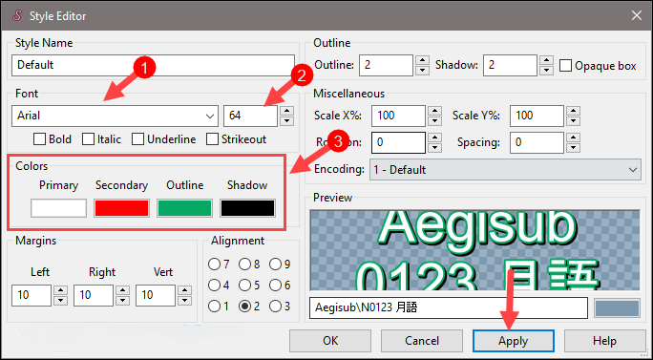Click the Vert margin field

point(156,295)
